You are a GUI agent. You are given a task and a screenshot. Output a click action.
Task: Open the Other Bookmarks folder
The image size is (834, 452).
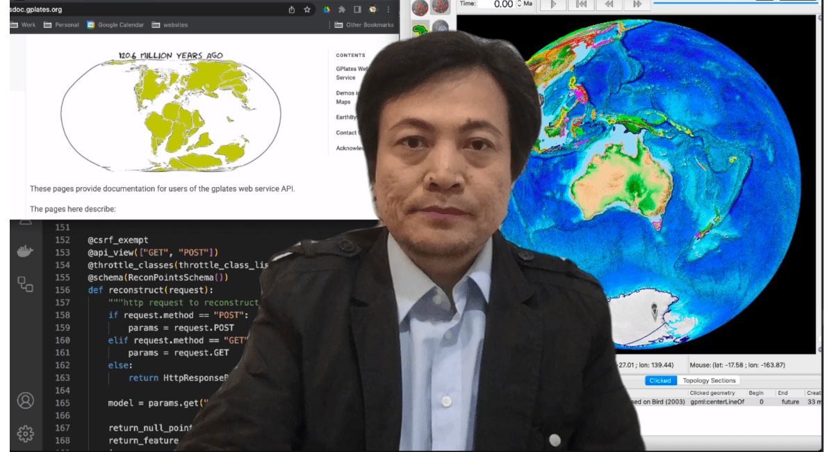point(363,25)
